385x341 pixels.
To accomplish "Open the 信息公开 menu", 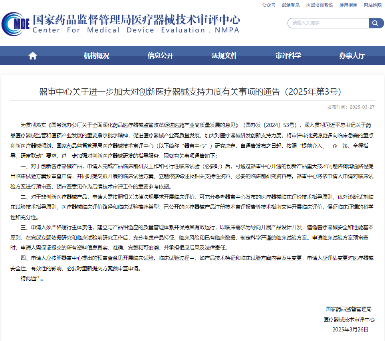I will tap(160, 56).
